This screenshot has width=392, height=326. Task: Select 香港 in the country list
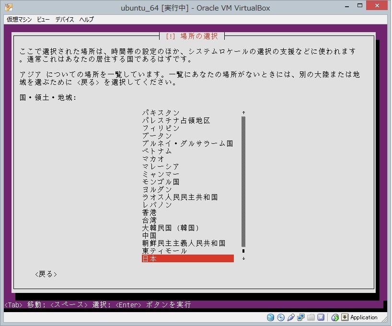point(149,212)
